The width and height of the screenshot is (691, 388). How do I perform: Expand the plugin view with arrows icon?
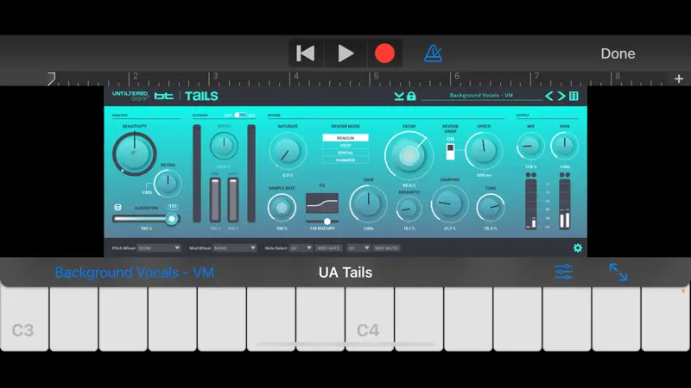coord(618,272)
